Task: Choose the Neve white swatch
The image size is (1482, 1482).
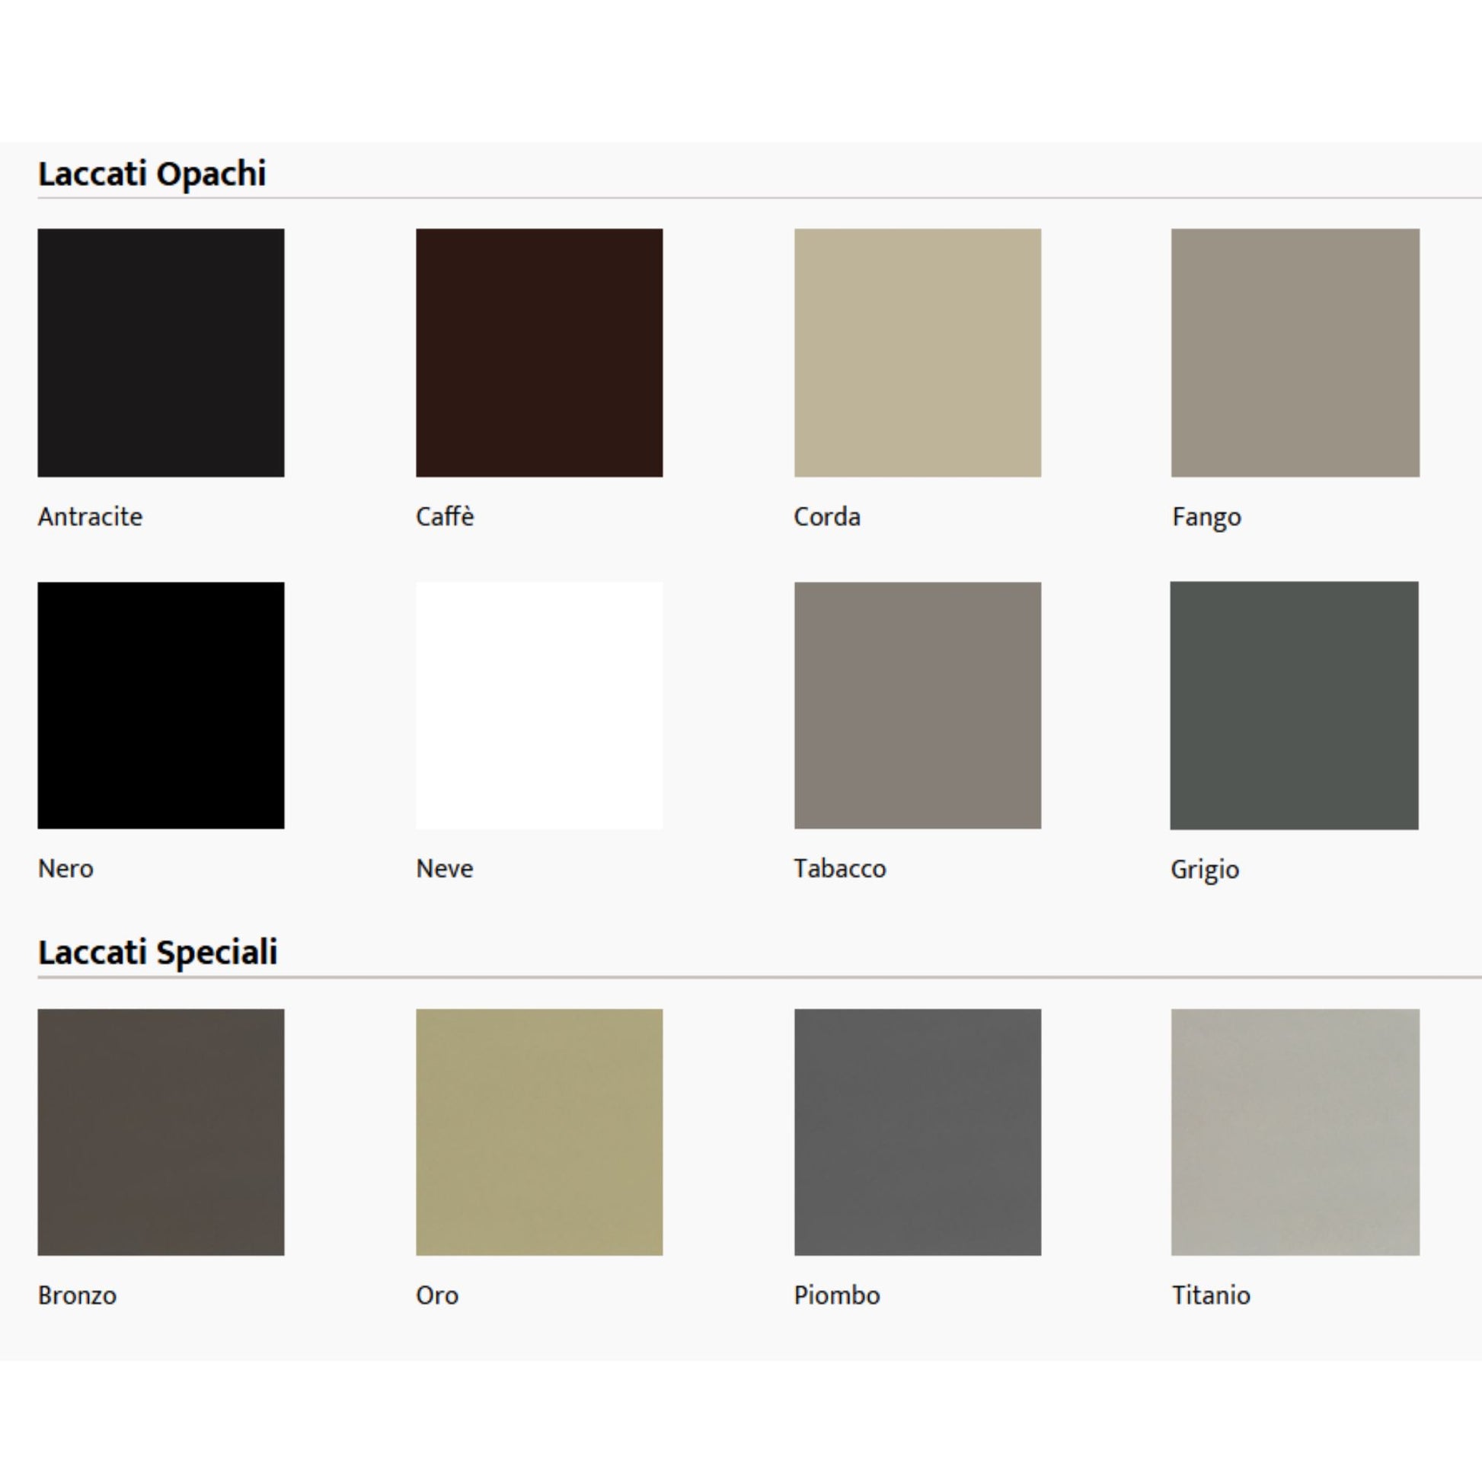Action: (538, 705)
